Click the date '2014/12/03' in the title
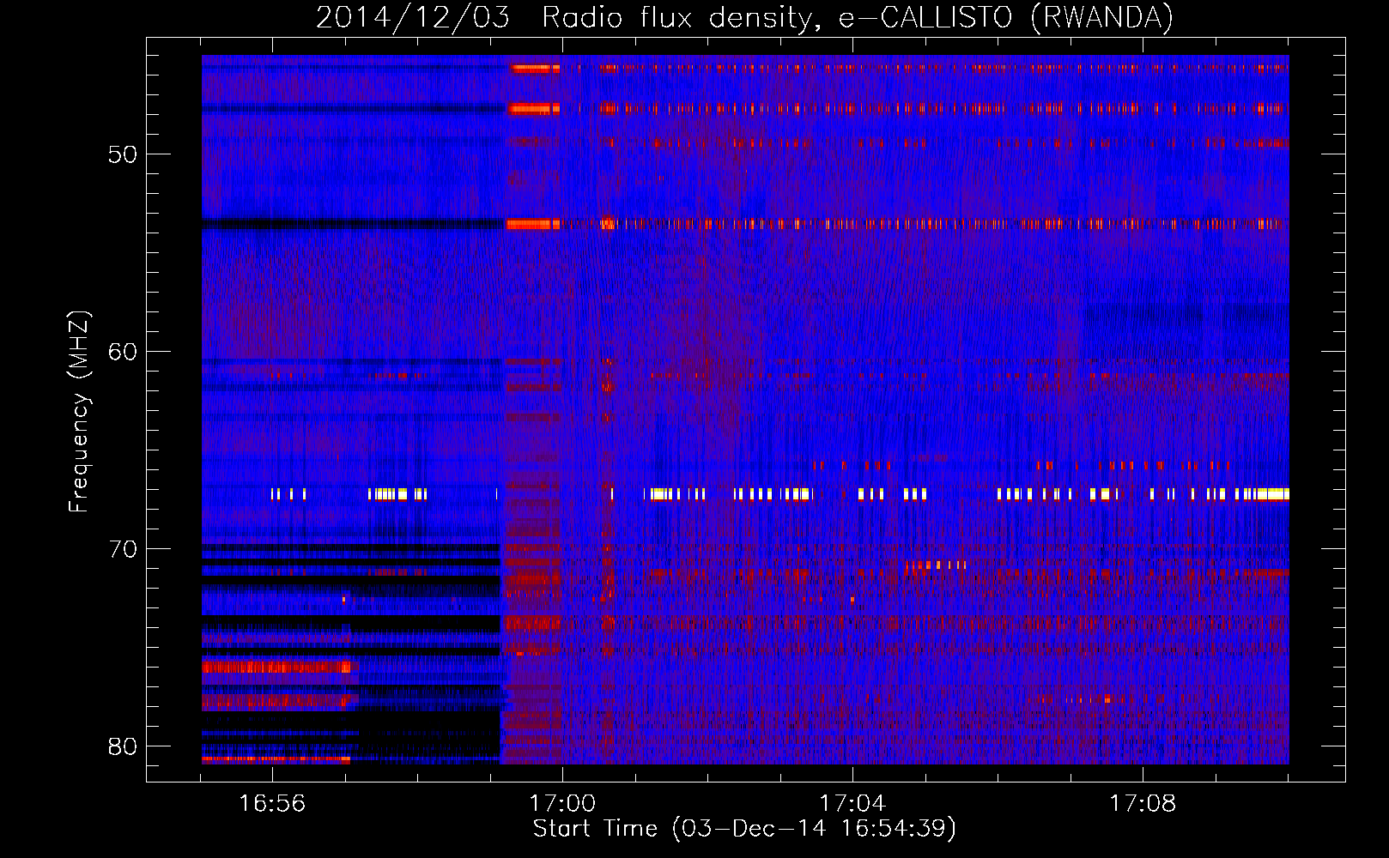Image resolution: width=1389 pixels, height=858 pixels. click(413, 18)
